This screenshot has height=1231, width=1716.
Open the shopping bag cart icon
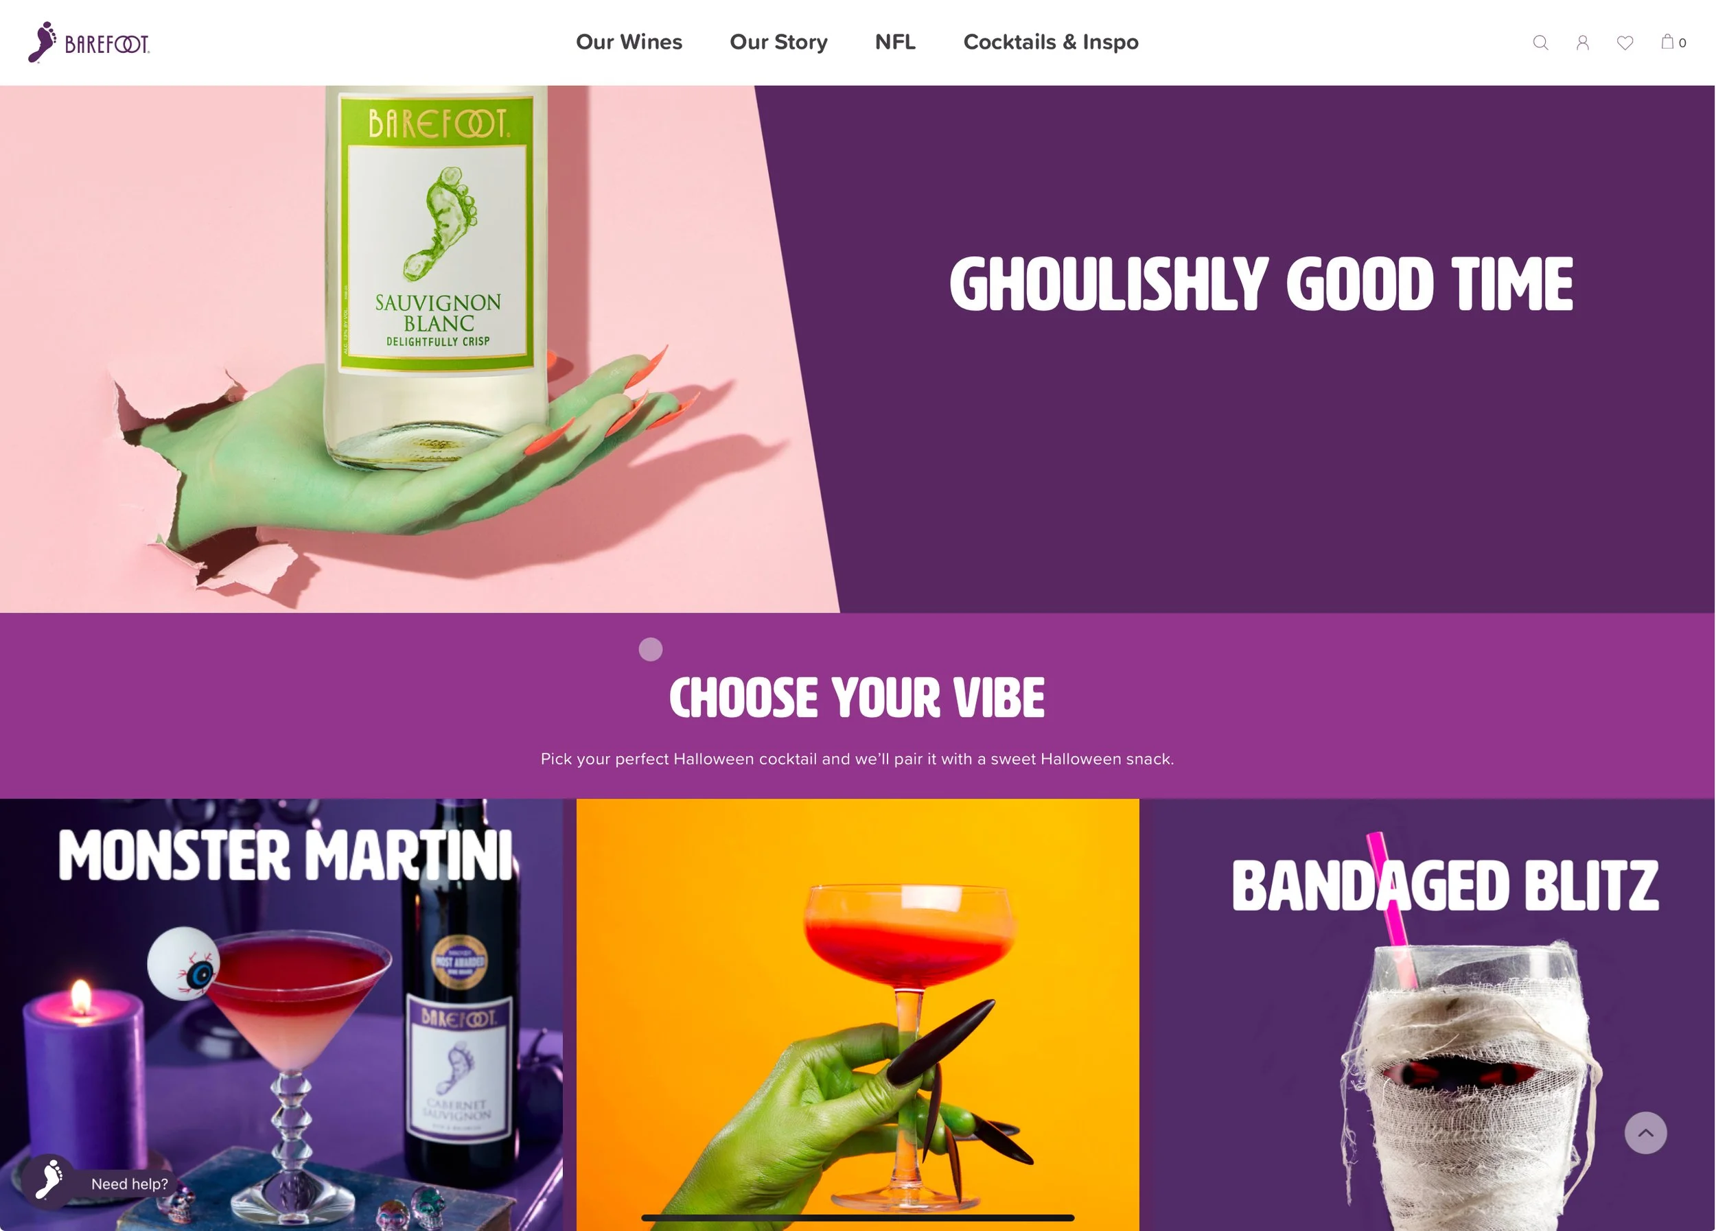pyautogui.click(x=1667, y=42)
